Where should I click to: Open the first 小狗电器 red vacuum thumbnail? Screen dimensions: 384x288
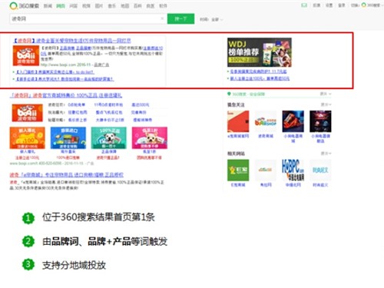point(293,121)
